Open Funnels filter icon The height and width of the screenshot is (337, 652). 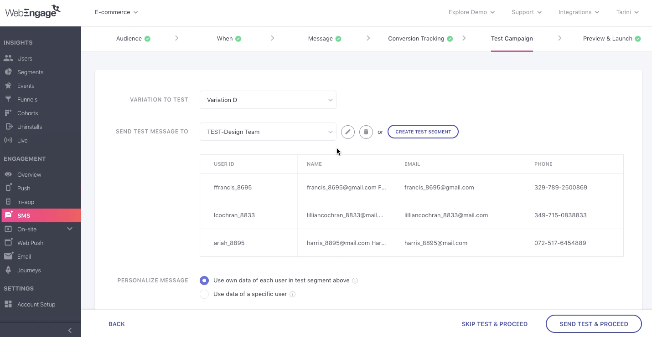click(8, 99)
